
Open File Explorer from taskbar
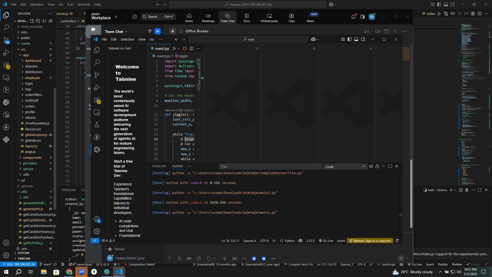click(44, 272)
